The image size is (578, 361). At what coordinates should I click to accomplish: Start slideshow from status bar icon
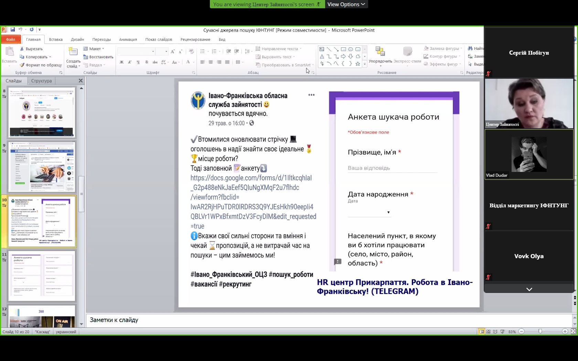pyautogui.click(x=502, y=332)
